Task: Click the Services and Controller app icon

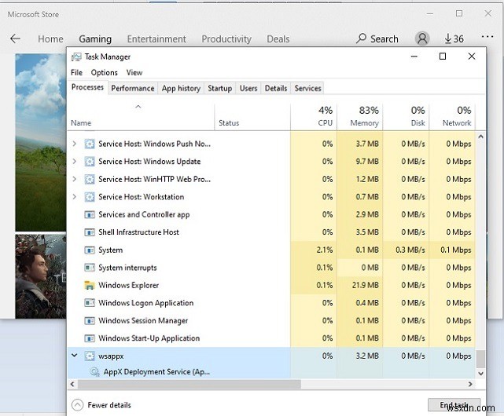Action: [x=90, y=214]
